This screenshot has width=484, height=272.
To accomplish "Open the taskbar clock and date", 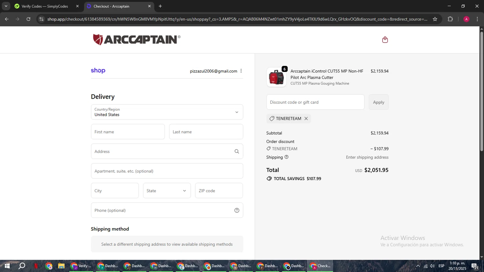I will tap(457, 266).
